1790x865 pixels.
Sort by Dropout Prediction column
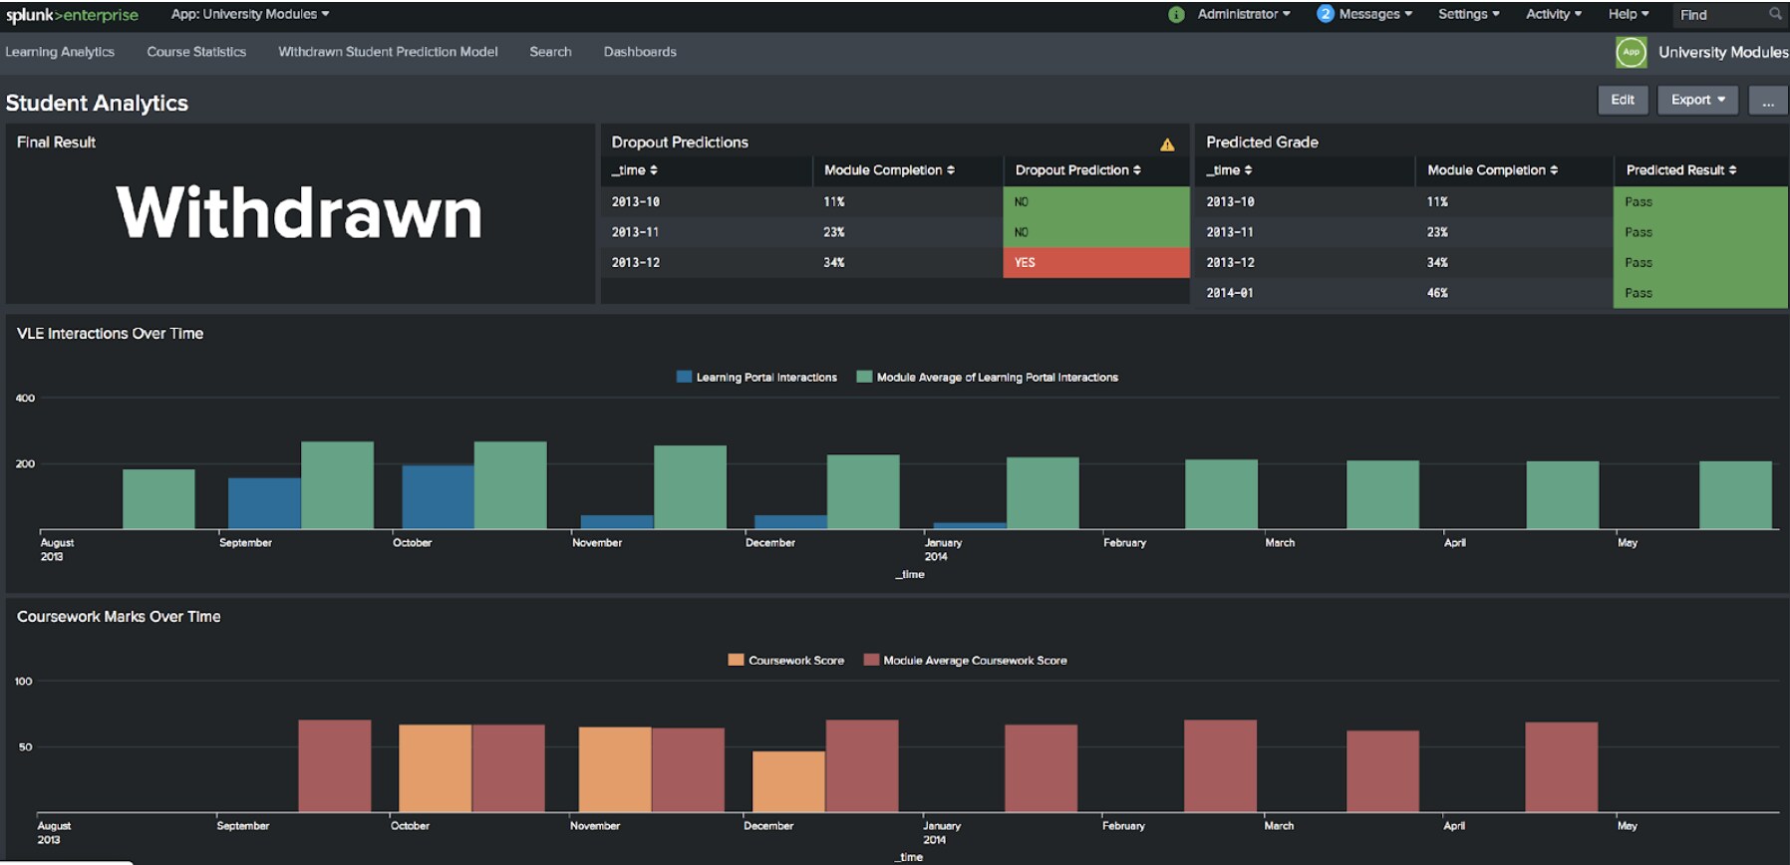pyautogui.click(x=1077, y=170)
